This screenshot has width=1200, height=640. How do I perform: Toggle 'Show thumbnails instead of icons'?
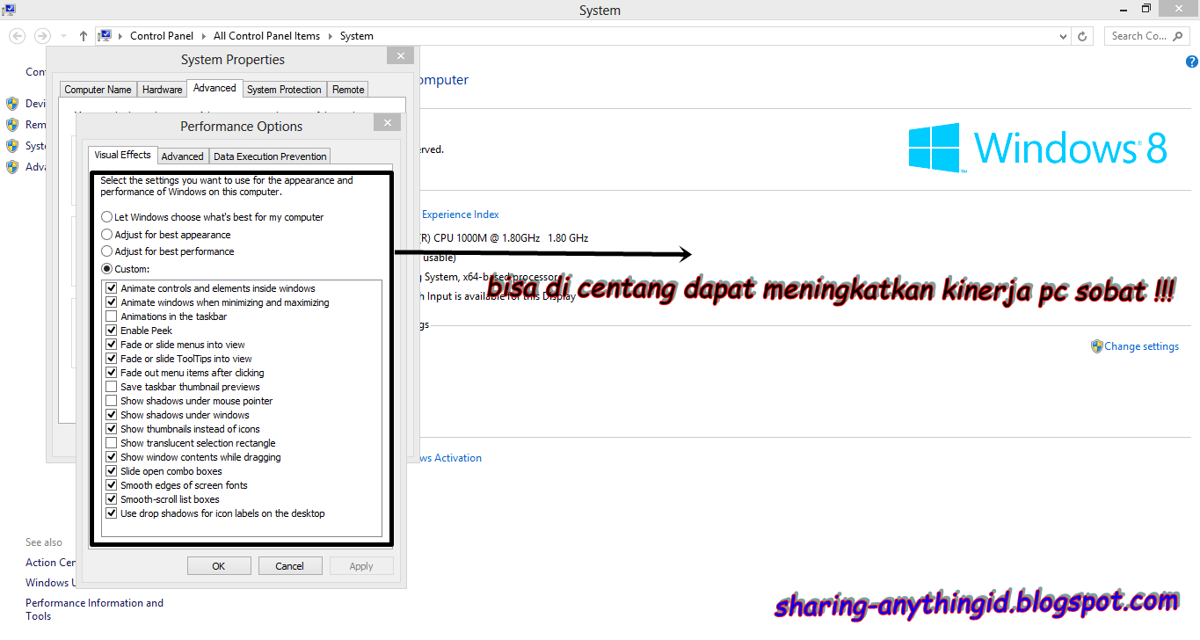pyautogui.click(x=111, y=429)
